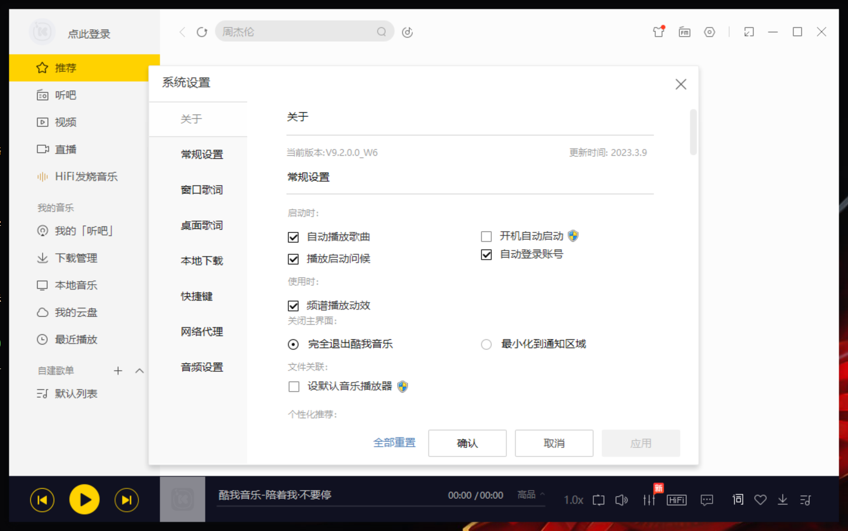Refresh the page with reload icon

(202, 32)
